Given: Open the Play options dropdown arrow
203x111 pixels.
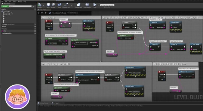Looking at the screenshot, I should click(99, 6).
